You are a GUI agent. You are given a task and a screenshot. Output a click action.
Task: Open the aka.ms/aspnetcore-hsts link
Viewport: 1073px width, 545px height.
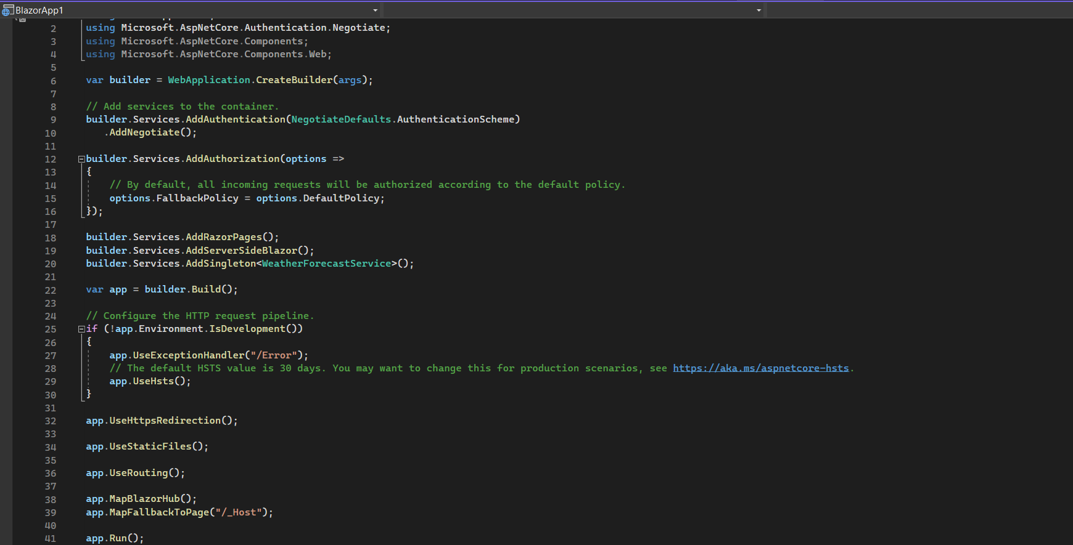[x=761, y=368]
